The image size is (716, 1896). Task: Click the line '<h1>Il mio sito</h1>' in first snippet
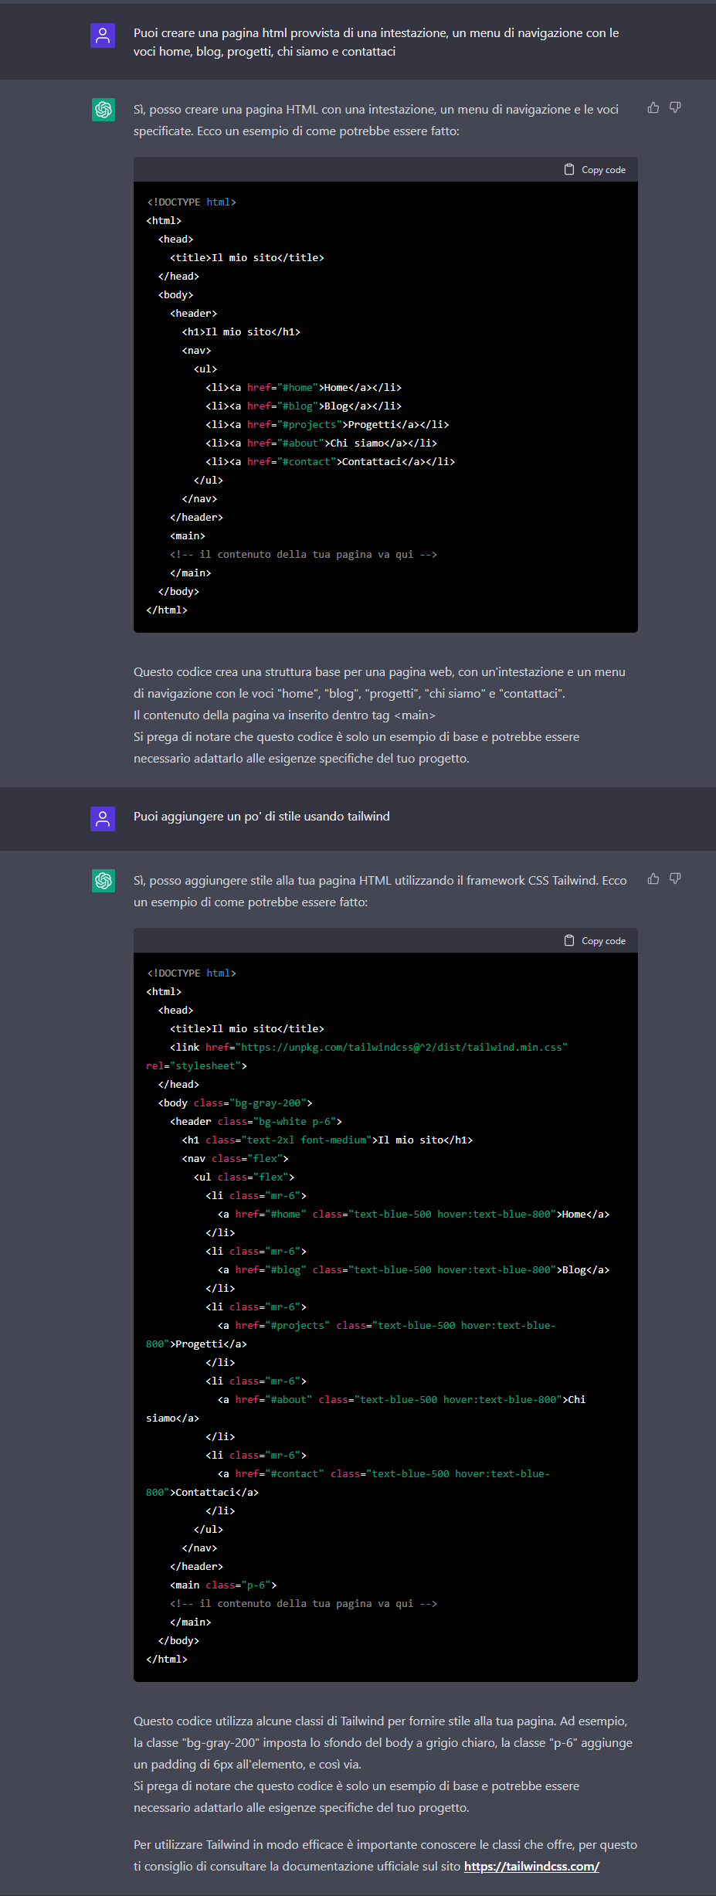[x=241, y=331]
